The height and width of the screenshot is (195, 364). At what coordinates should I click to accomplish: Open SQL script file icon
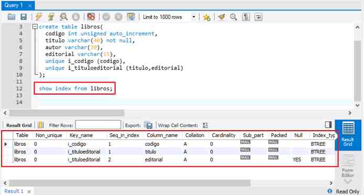[x=11, y=17]
